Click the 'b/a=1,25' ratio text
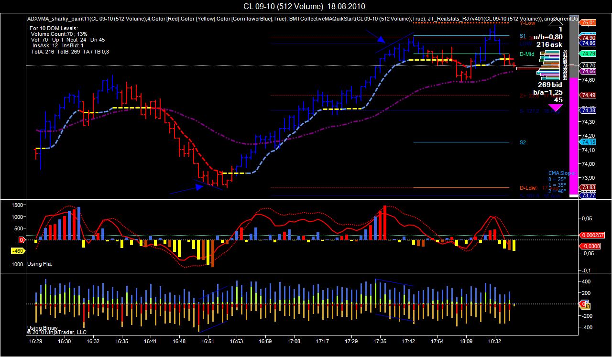This screenshot has width=612, height=357. pyautogui.click(x=548, y=92)
